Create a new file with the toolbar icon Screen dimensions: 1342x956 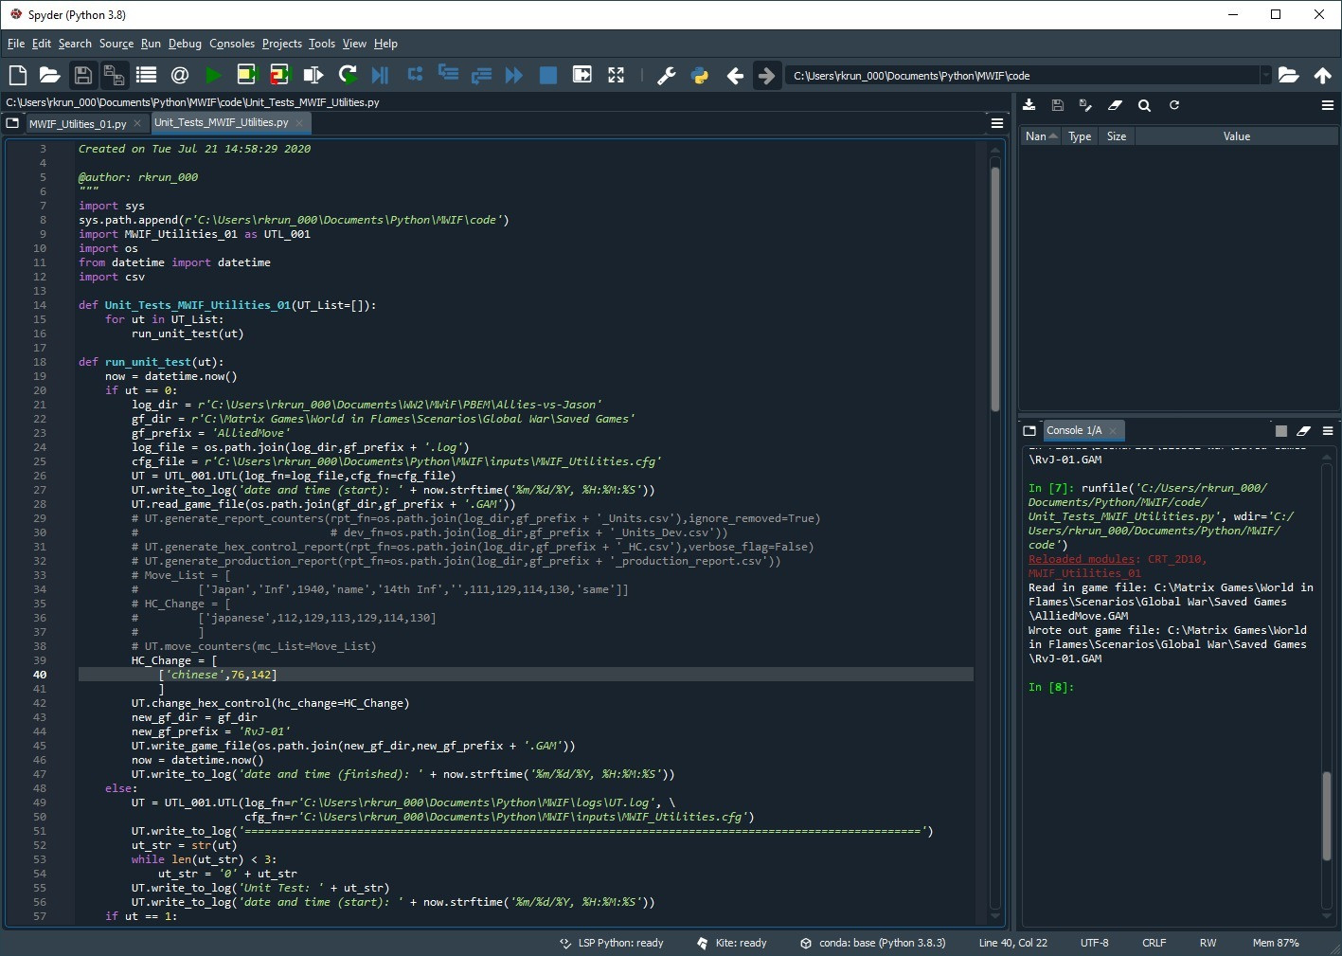(17, 75)
